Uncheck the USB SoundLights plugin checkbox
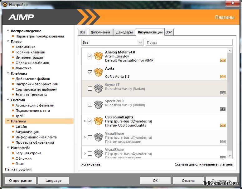The image size is (242, 189). point(90,121)
